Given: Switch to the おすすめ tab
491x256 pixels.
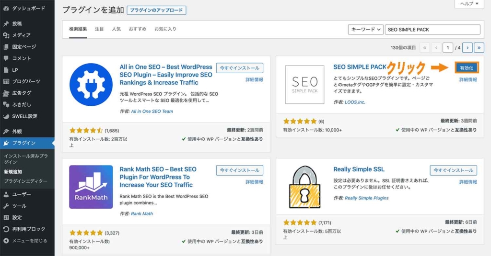Looking at the screenshot, I should (138, 29).
